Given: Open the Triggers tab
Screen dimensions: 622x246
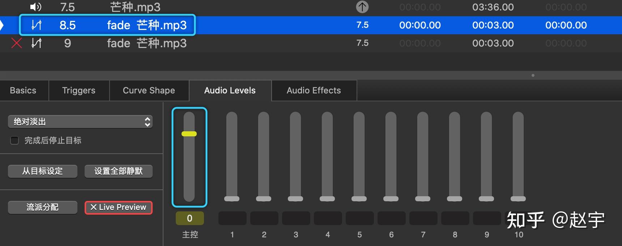Looking at the screenshot, I should tap(79, 91).
